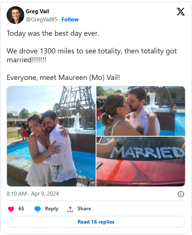Click the Share text label

pyautogui.click(x=84, y=208)
